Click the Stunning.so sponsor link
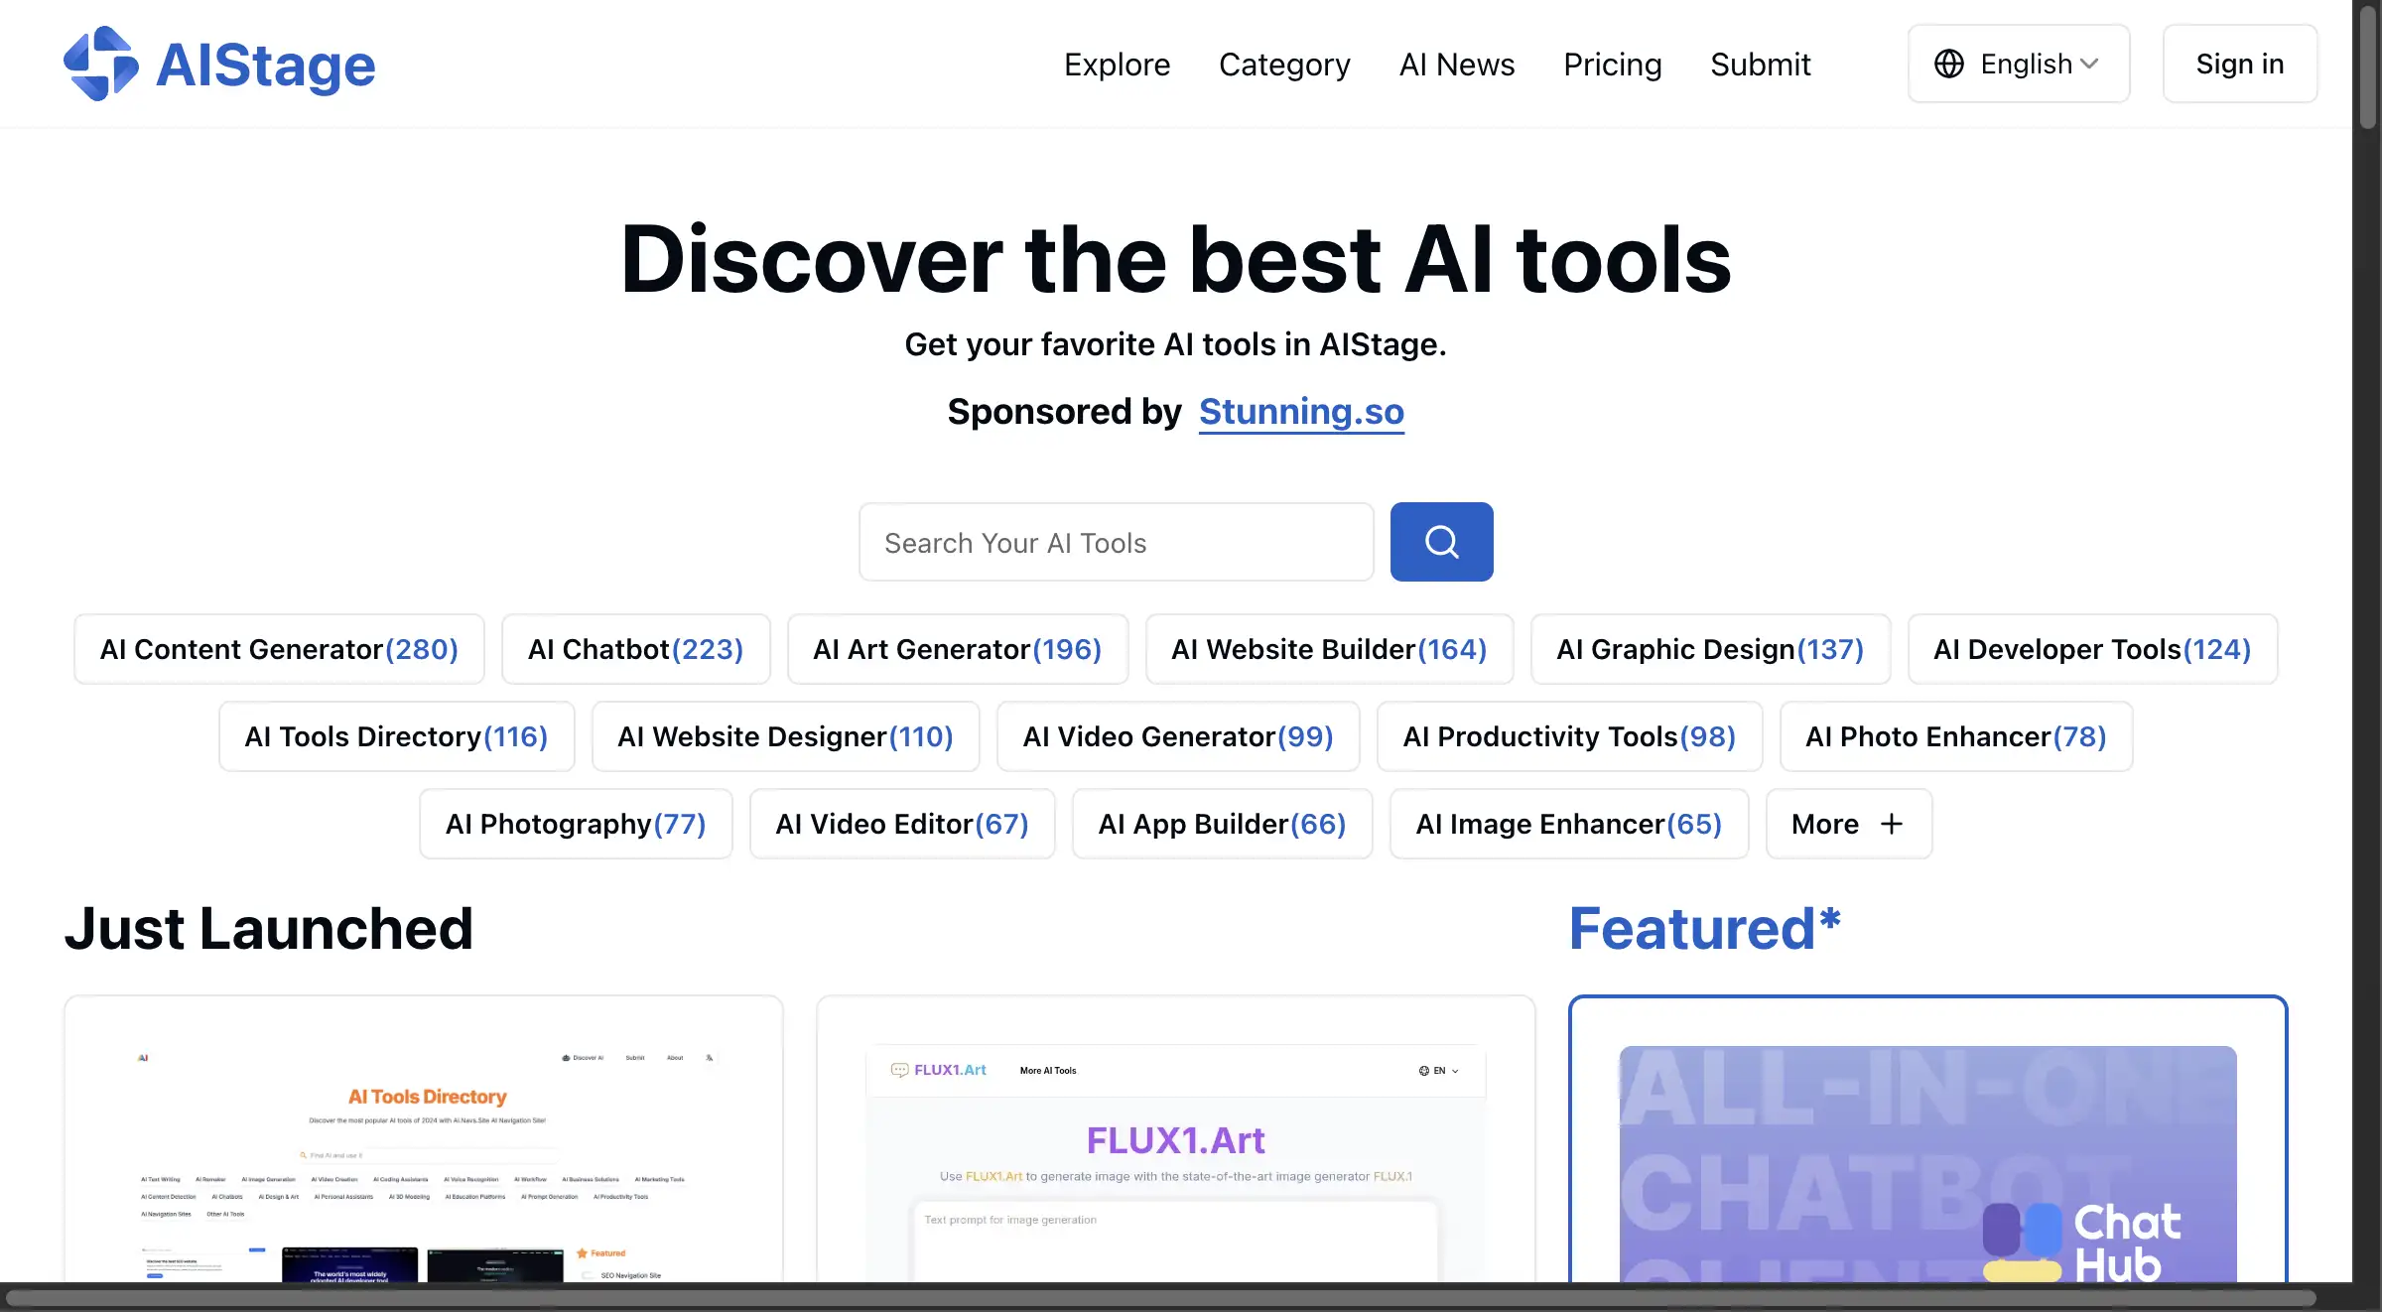This screenshot has width=2382, height=1312. coord(1300,412)
